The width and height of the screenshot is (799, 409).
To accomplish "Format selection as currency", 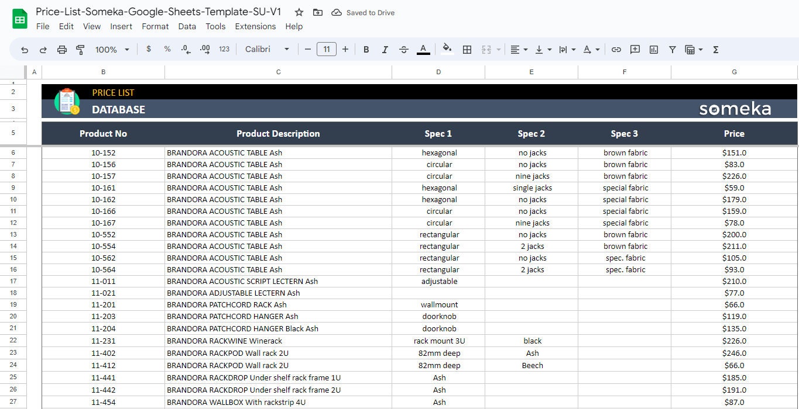I will click(148, 49).
